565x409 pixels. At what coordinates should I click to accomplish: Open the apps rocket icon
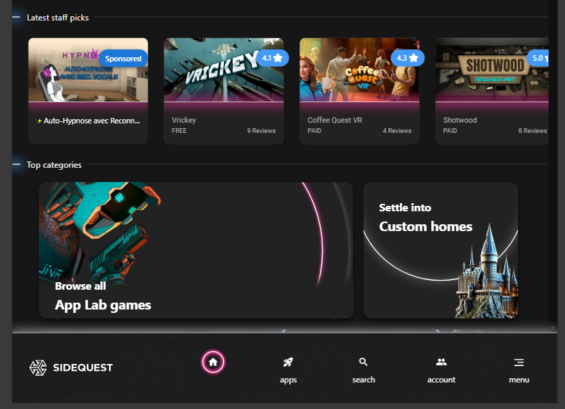[x=288, y=362]
